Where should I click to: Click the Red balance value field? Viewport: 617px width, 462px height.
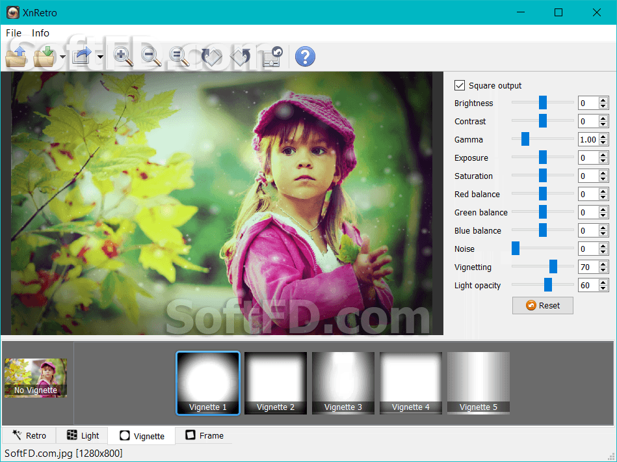click(x=588, y=194)
